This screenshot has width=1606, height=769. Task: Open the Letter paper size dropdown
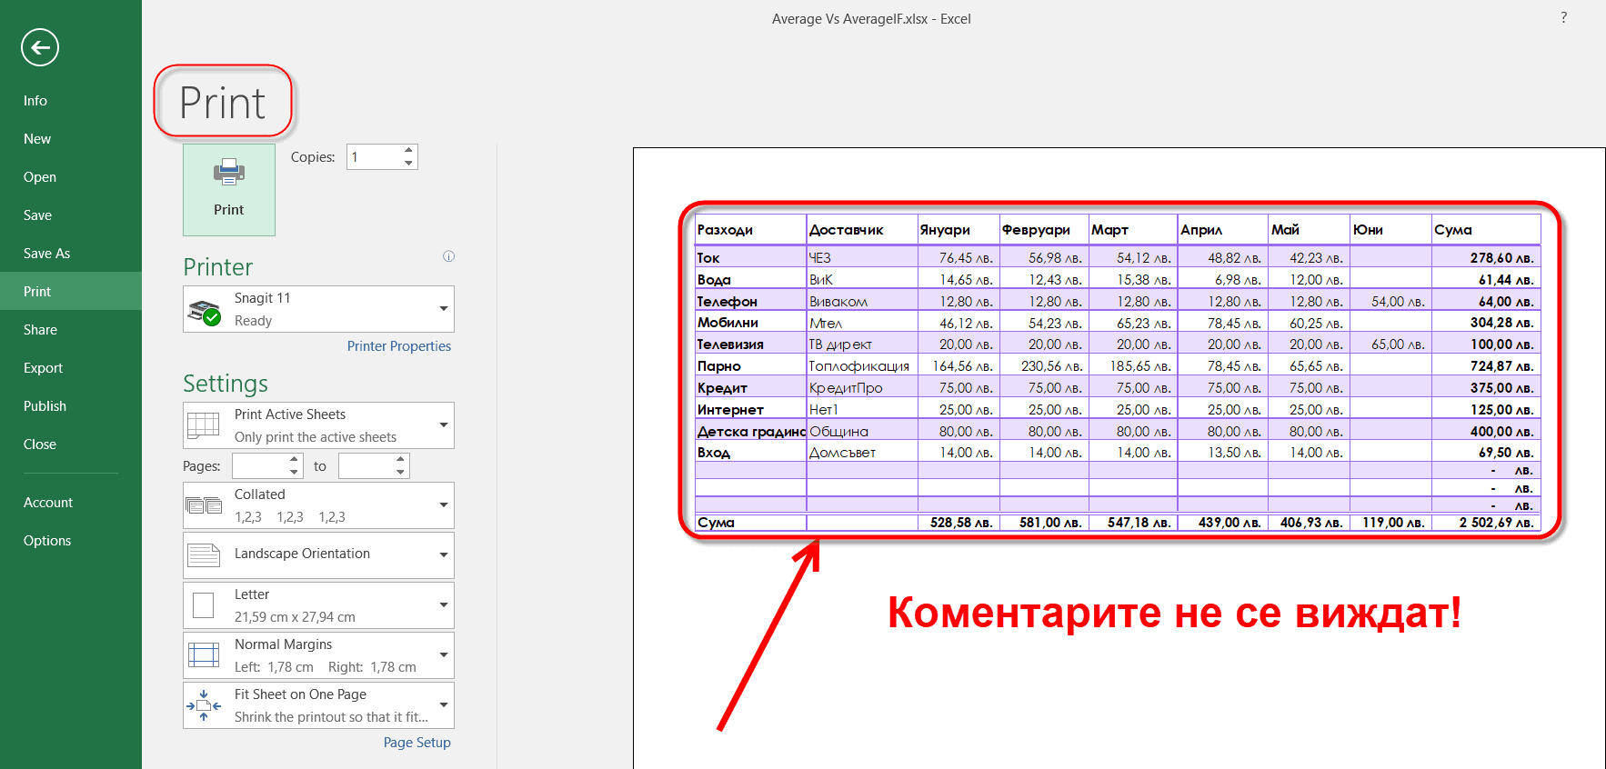[x=444, y=605]
